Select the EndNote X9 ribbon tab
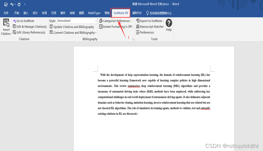Viewport: 263px width, 151px height. tap(121, 13)
